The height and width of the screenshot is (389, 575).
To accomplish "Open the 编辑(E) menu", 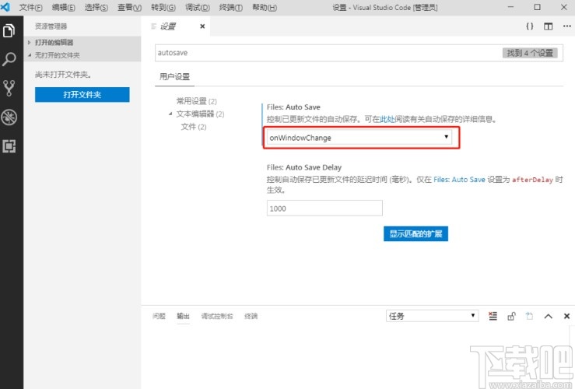I will click(64, 7).
